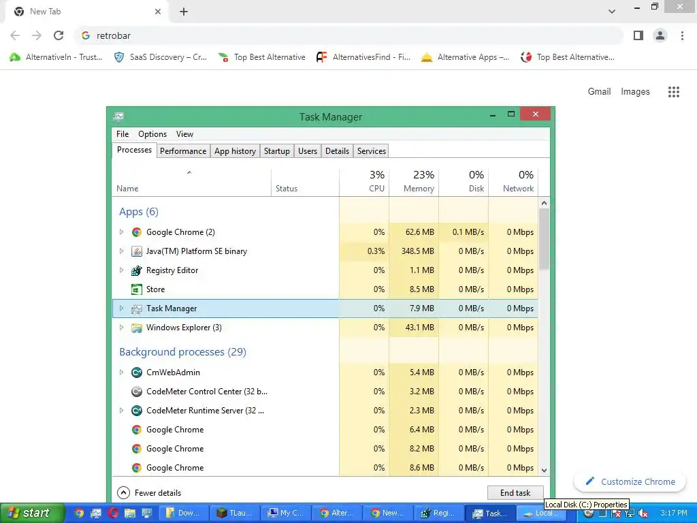The height and width of the screenshot is (523, 697).
Task: Click CodeMeter Runtime Server icon
Action: point(136,411)
